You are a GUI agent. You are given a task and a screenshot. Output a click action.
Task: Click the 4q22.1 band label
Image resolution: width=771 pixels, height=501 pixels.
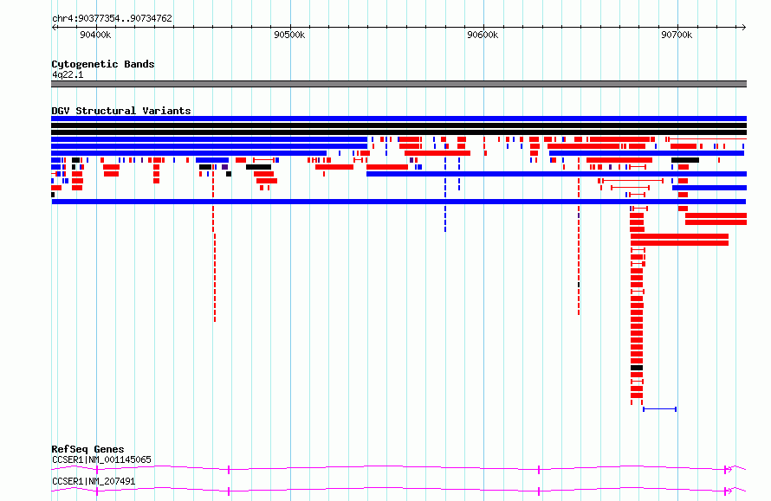68,74
